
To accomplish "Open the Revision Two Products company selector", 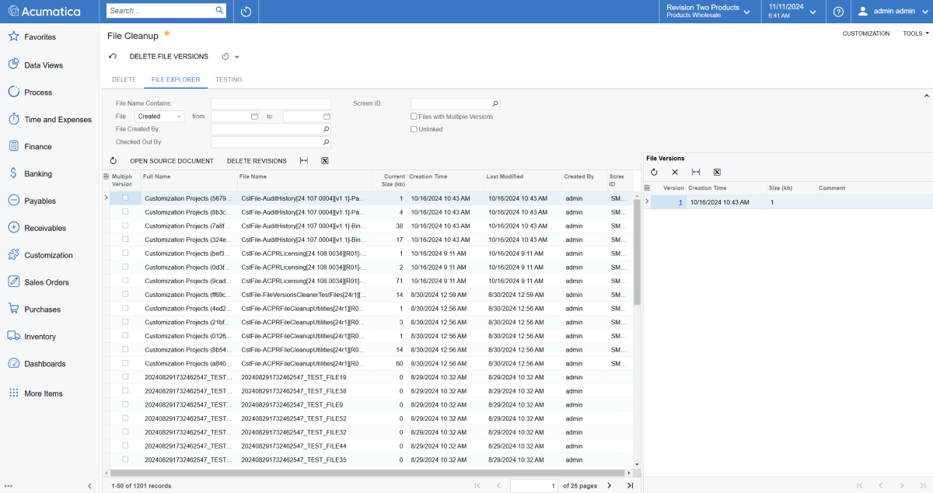I will [708, 12].
